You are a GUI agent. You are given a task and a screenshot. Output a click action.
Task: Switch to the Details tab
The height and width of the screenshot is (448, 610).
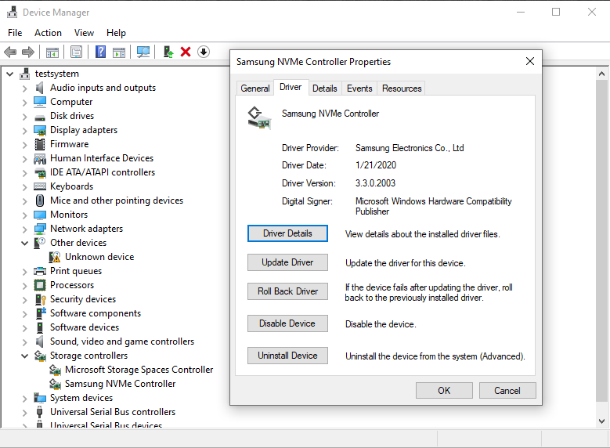click(x=325, y=89)
